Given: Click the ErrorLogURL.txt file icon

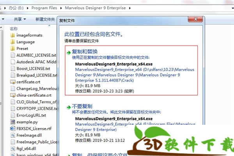Looking at the screenshot, I should pyautogui.click(x=13, y=115).
